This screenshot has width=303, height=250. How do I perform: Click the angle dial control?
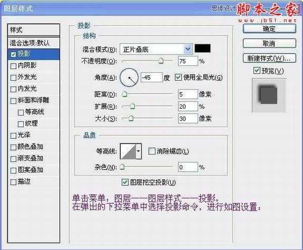tap(130, 77)
